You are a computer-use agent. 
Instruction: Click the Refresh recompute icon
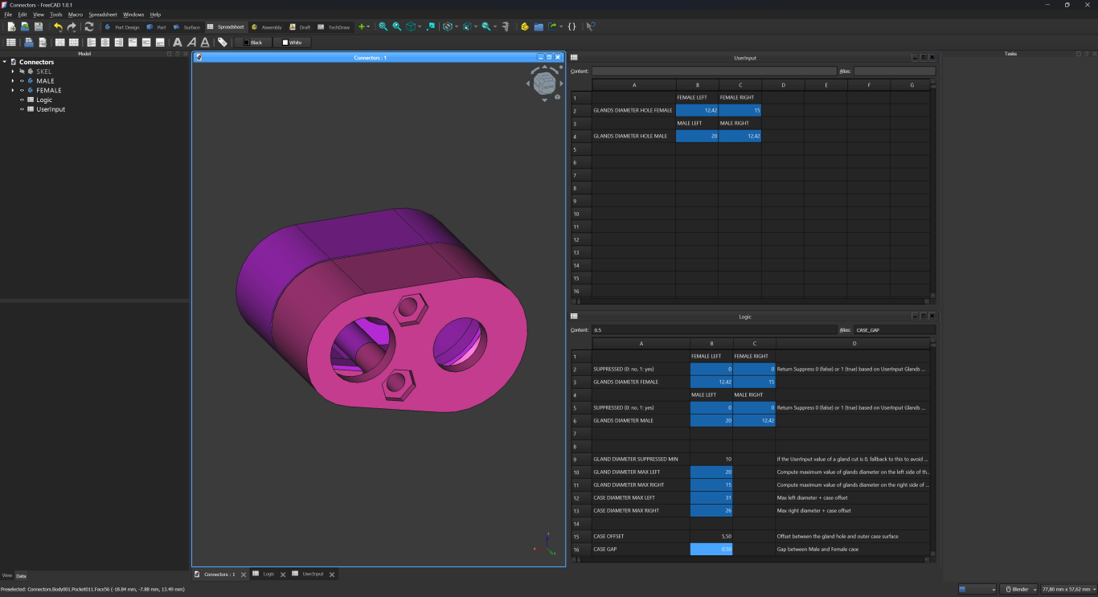click(89, 27)
